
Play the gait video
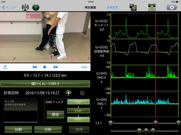point(45,67)
